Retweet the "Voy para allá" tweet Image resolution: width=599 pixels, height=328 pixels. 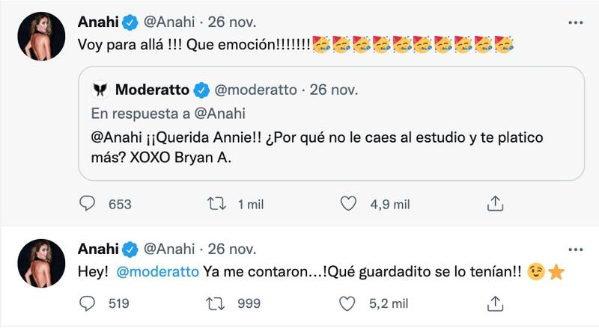tap(216, 204)
